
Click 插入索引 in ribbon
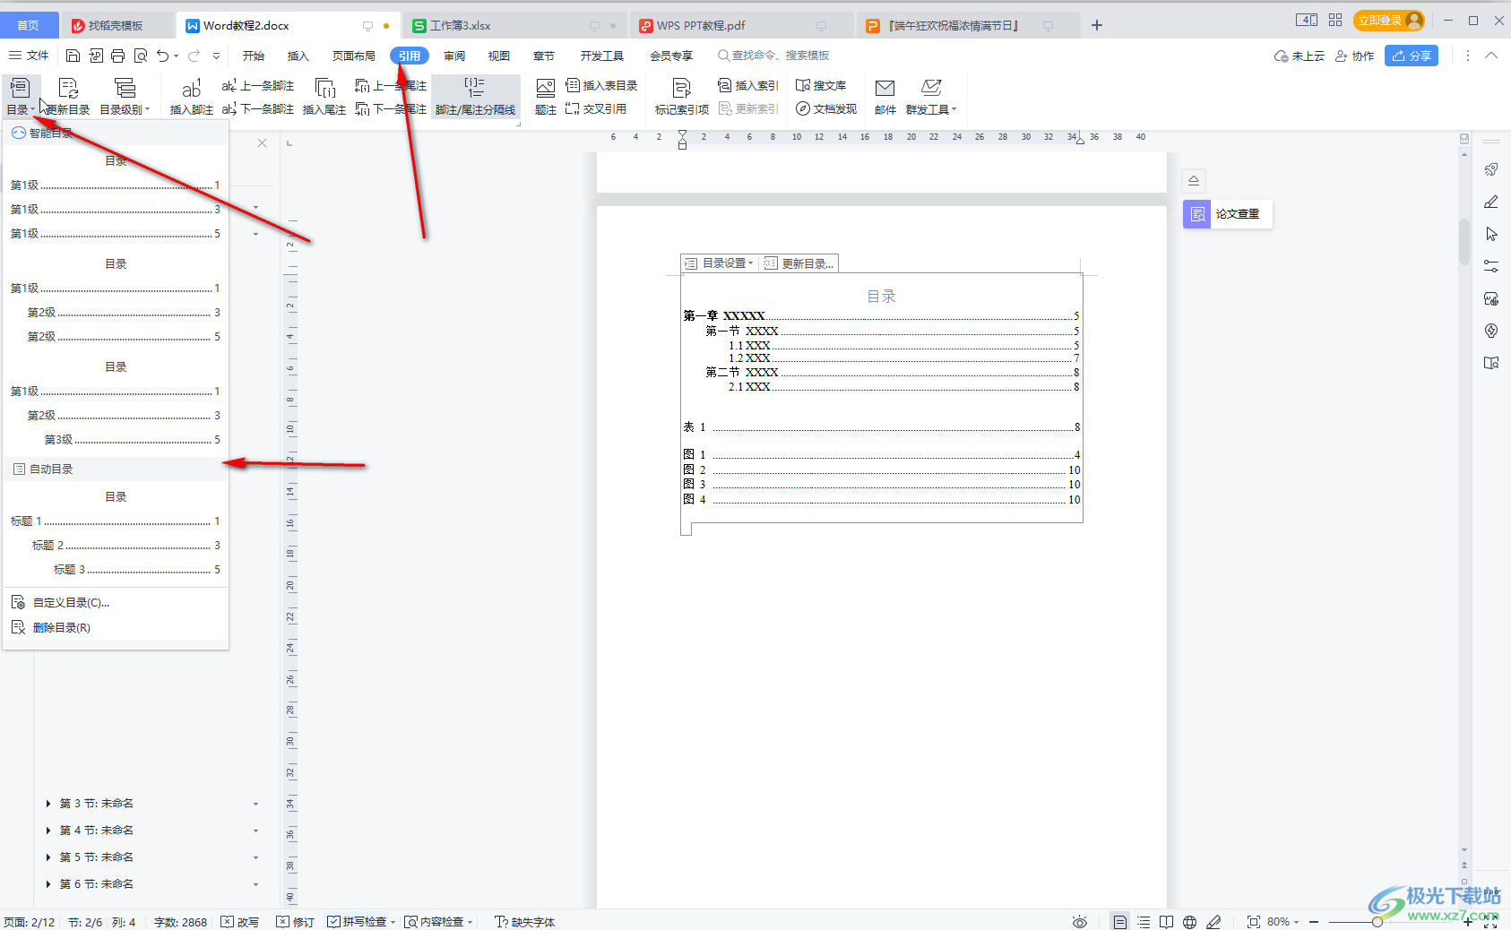pyautogui.click(x=748, y=86)
